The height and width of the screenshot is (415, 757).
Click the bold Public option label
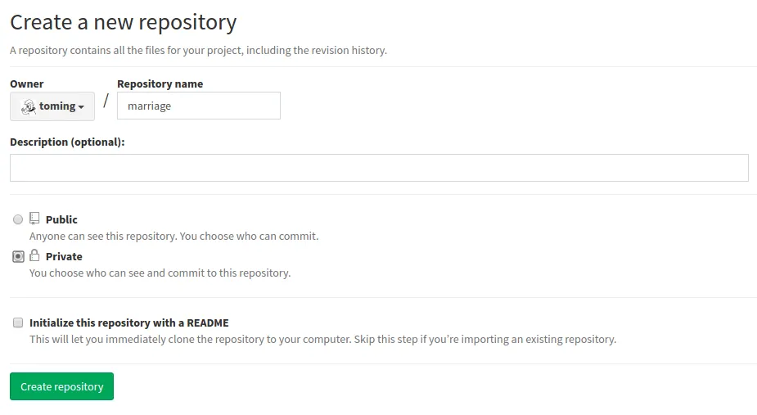(x=61, y=219)
